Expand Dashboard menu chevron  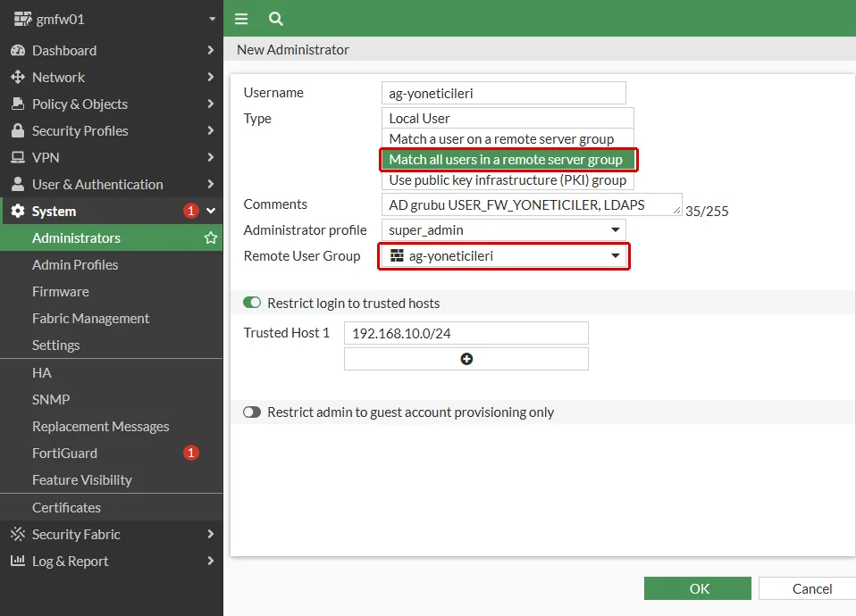211,50
